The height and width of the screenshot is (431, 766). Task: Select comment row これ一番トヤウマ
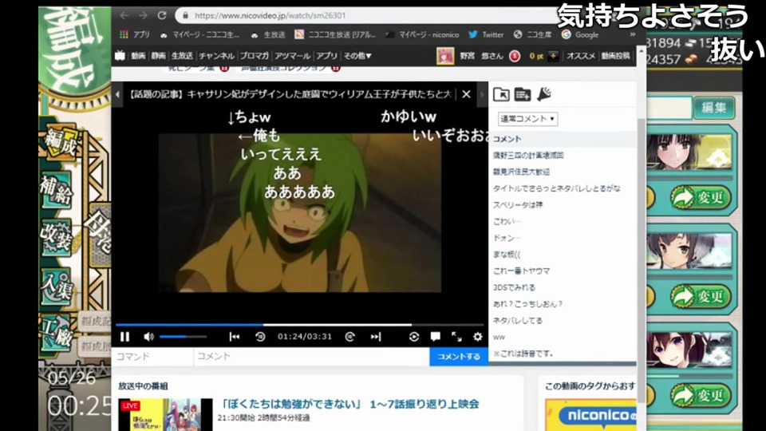pyautogui.click(x=563, y=271)
